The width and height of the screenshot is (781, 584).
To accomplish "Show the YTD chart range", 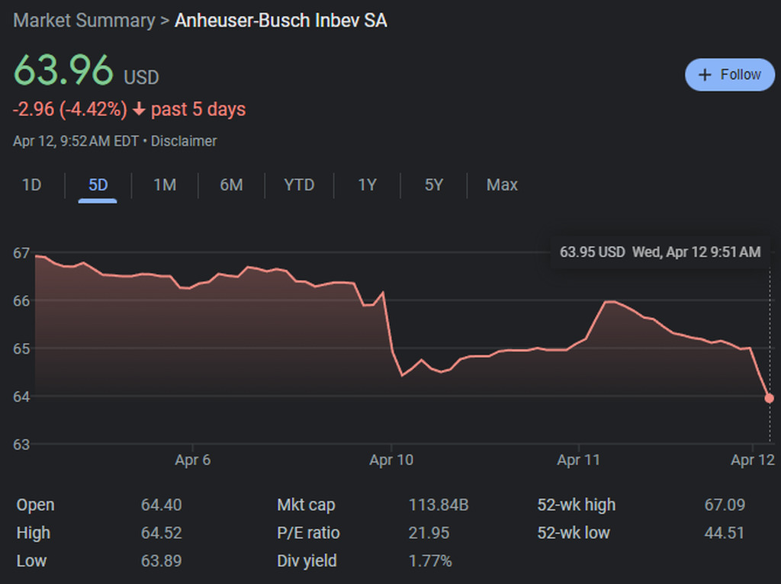I will pos(299,185).
